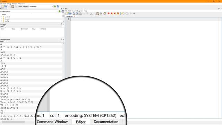Open the main File menu
The width and height of the screenshot is (222, 125).
click(x=1, y=4)
